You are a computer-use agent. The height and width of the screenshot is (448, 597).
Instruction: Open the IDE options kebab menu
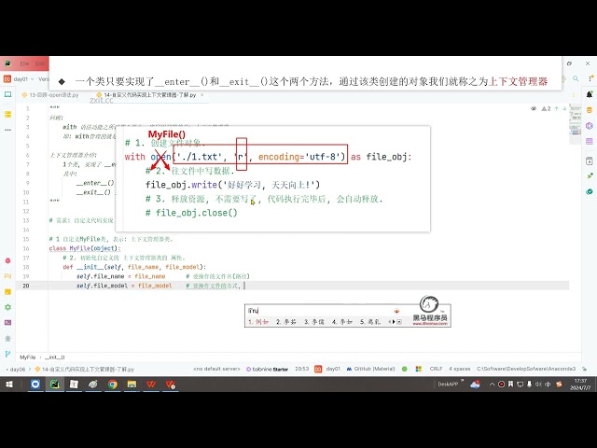tap(590, 78)
